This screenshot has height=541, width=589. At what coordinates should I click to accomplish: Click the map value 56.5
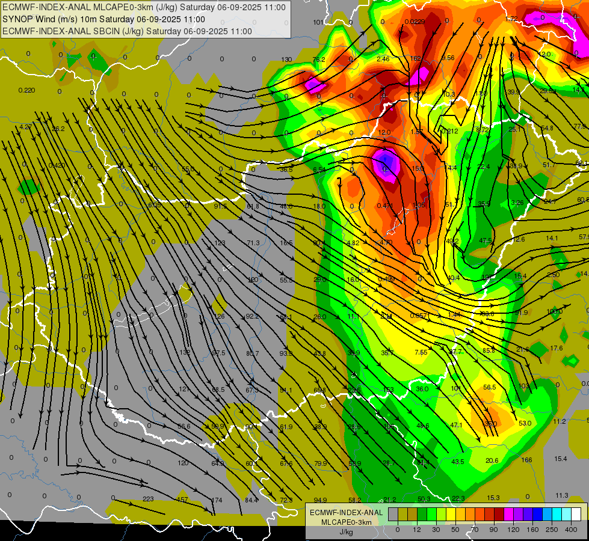coord(490,387)
